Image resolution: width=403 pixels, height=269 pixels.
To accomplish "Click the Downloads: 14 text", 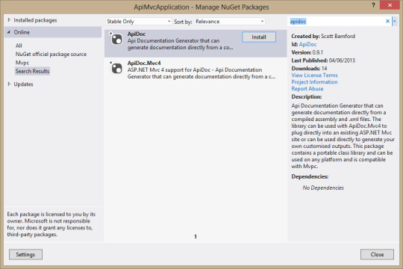I will (309, 68).
